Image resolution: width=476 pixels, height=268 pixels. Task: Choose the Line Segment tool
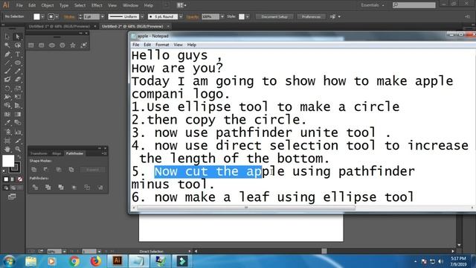[7, 63]
